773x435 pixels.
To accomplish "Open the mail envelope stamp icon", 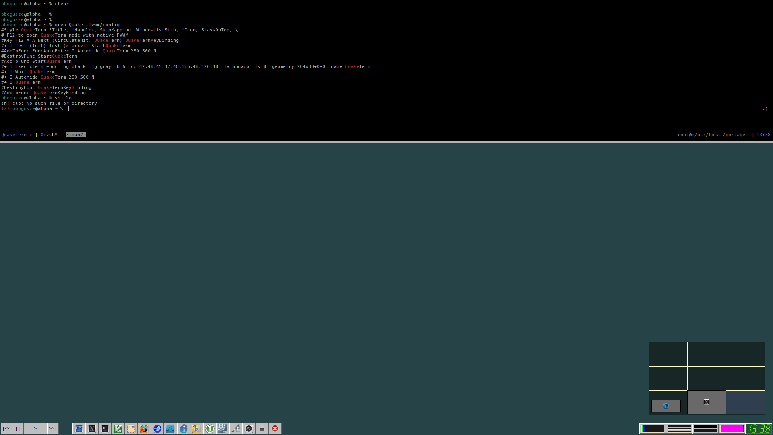I will (x=131, y=429).
